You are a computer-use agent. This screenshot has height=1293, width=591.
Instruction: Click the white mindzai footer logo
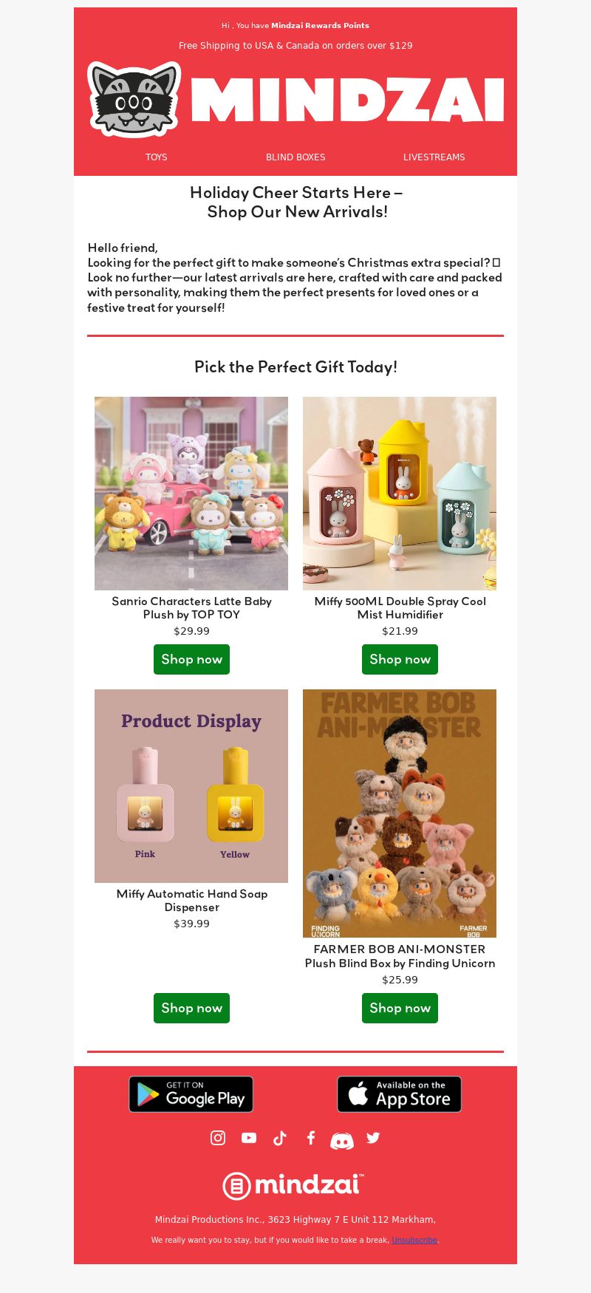pyautogui.click(x=293, y=1185)
